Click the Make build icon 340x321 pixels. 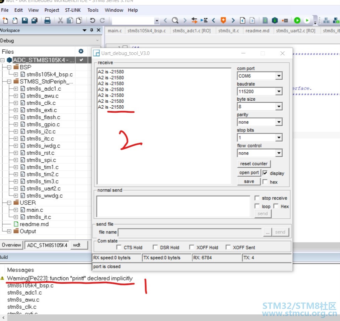coord(275,20)
